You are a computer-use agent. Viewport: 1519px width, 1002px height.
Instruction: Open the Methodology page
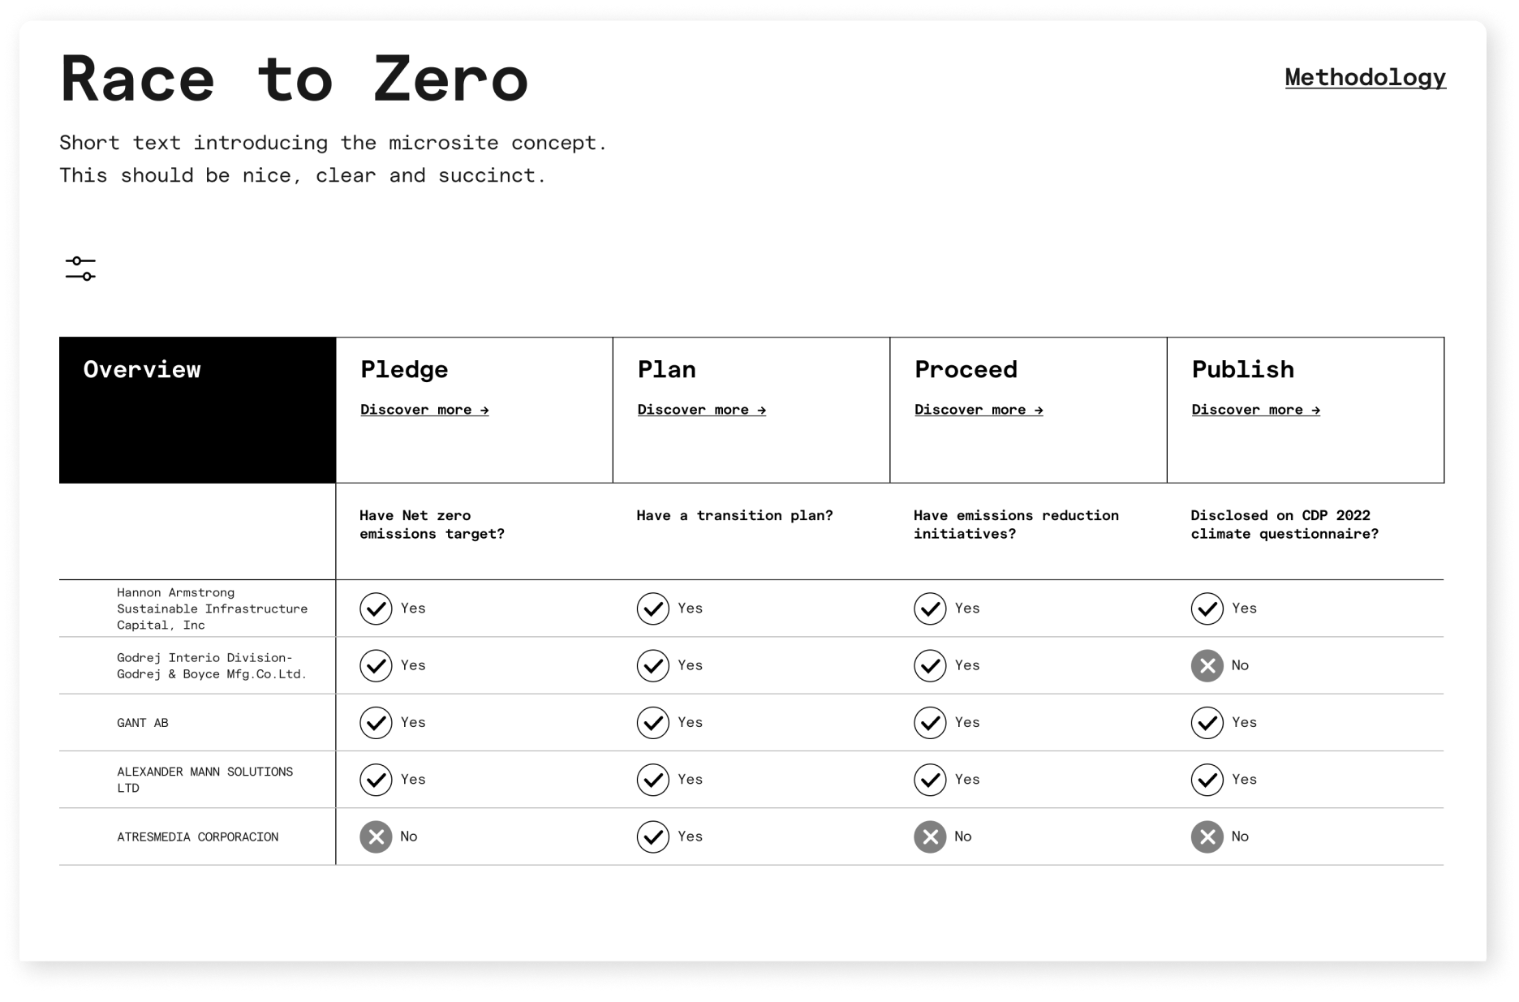point(1364,77)
